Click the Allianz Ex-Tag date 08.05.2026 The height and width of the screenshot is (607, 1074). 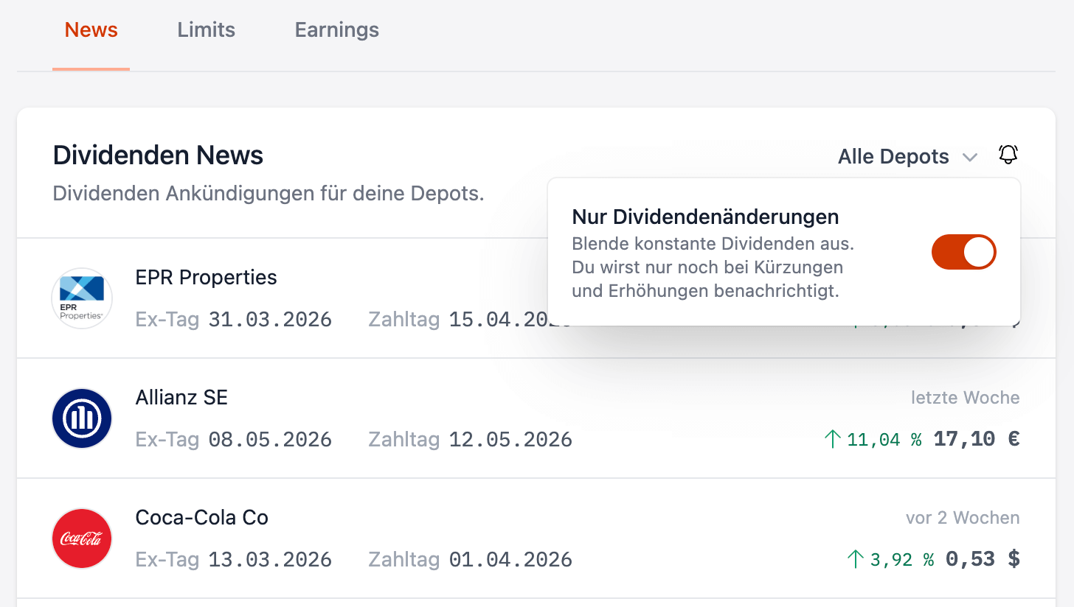270,440
